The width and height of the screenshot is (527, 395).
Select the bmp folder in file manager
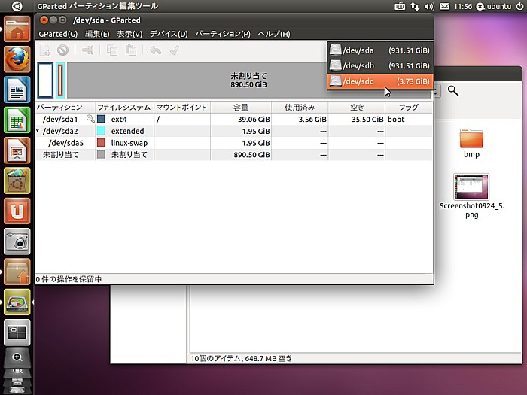pos(471,143)
